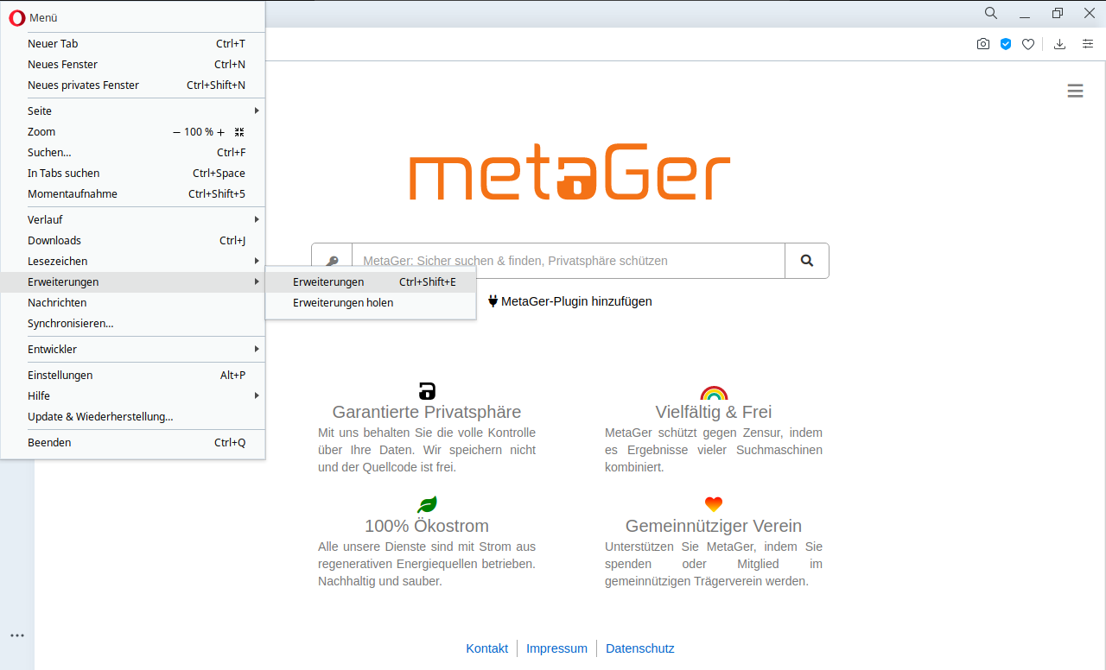Viewport: 1106px width, 670px height.
Task: Select Beenden to quit
Action: (x=133, y=443)
